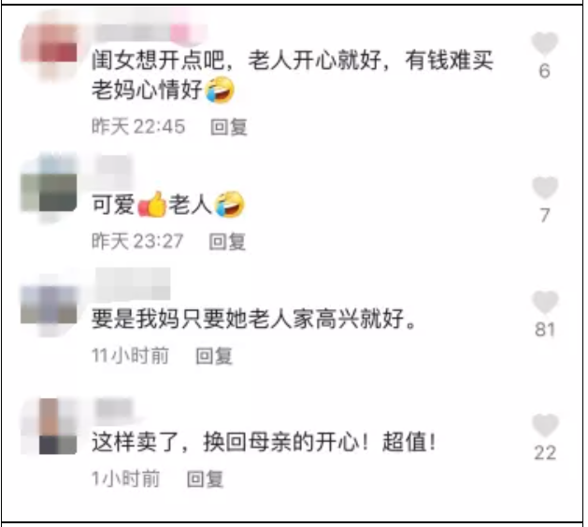The height and width of the screenshot is (527, 588).
Task: Click the timestamp 昨天 22:45
Action: coord(138,127)
